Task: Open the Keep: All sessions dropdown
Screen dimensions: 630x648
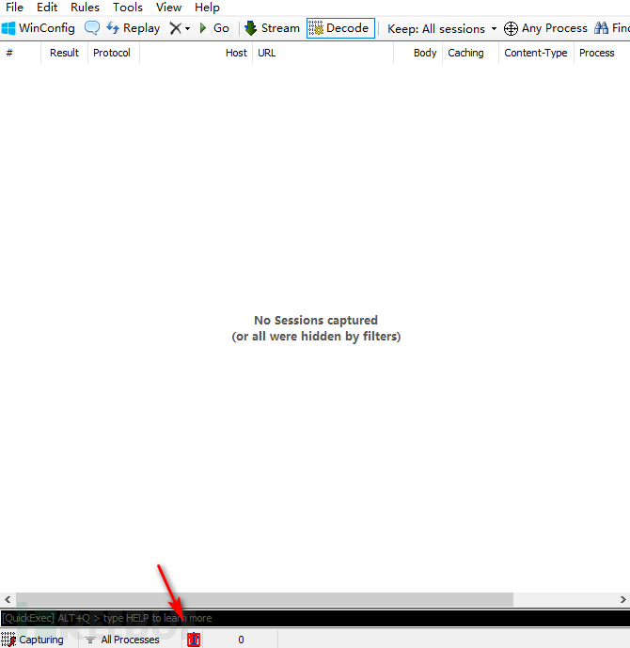Action: tap(442, 28)
